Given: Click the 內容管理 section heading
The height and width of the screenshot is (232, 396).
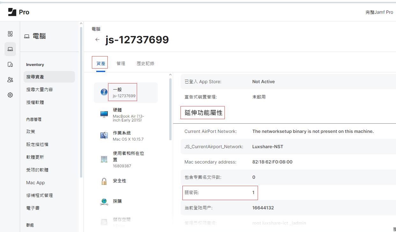Looking at the screenshot, I should [x=34, y=120].
